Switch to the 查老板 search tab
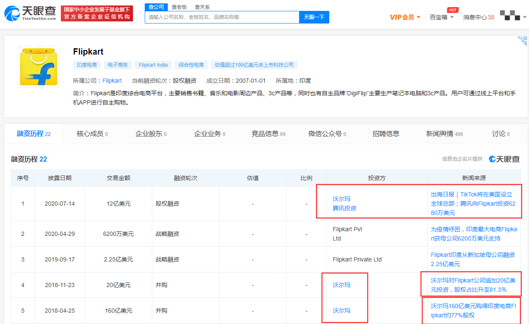529x324 pixels. (x=179, y=7)
